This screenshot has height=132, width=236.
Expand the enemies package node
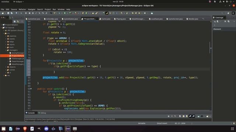(x=6, y=36)
